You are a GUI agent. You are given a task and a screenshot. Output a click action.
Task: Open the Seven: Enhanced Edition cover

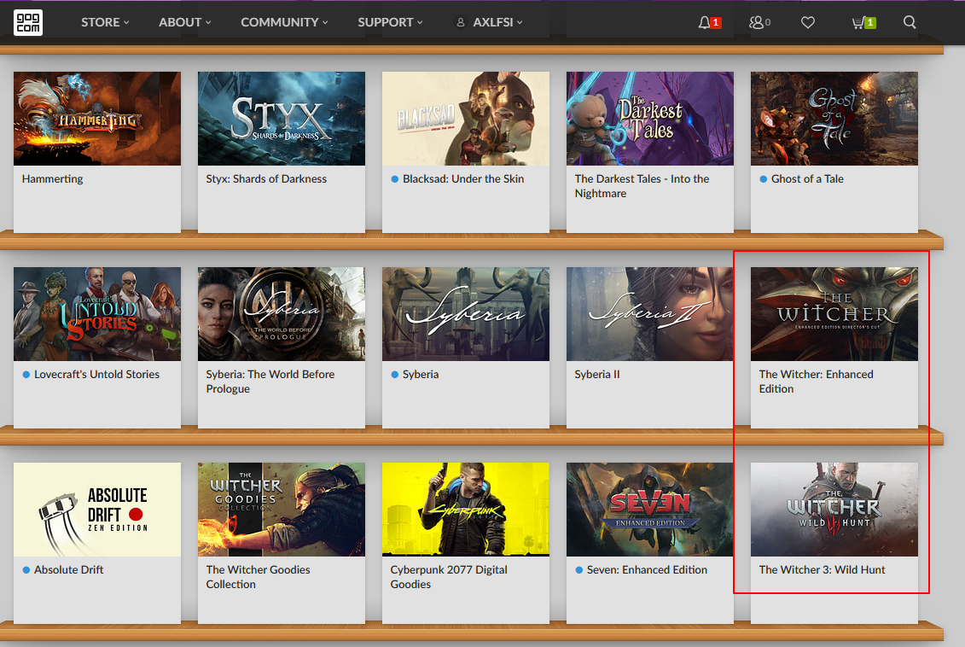650,510
